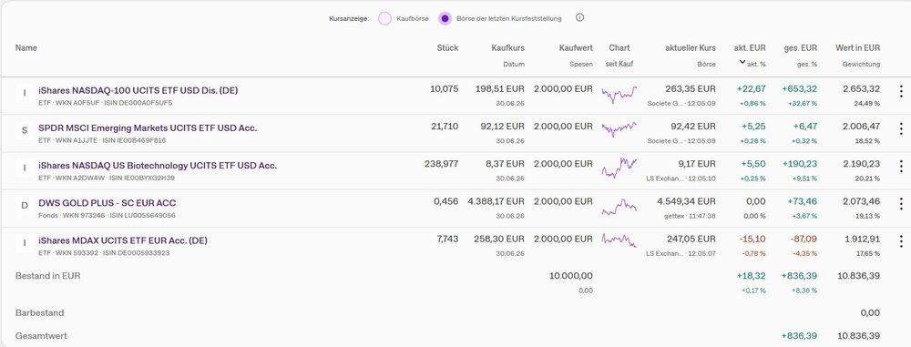Open chart thumbnail for SPDR MSCI Emerging Markets

tap(619, 129)
